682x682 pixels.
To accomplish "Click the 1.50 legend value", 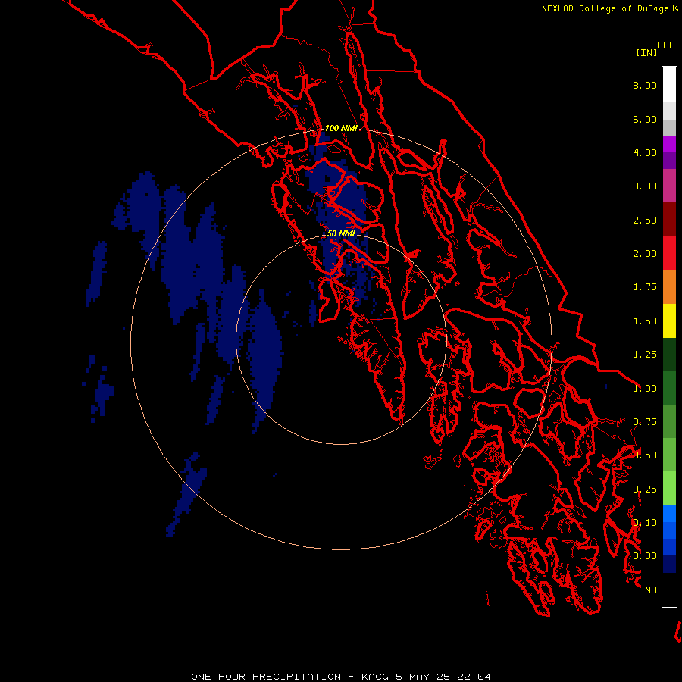I will pos(645,321).
